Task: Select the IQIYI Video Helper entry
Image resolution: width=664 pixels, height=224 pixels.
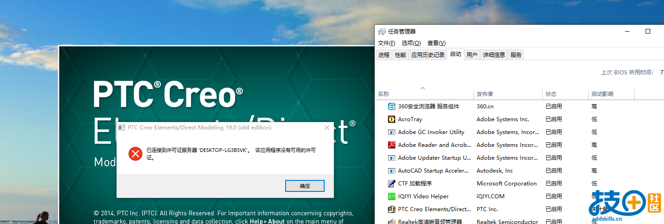Action: pos(423,196)
